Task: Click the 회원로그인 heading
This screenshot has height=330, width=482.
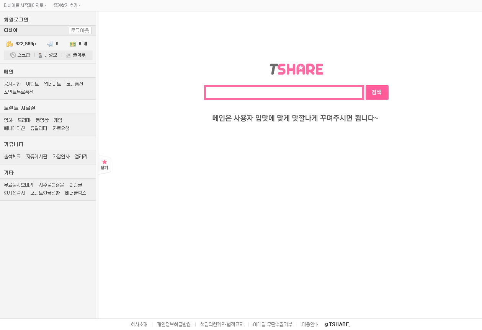Action: pos(16,20)
